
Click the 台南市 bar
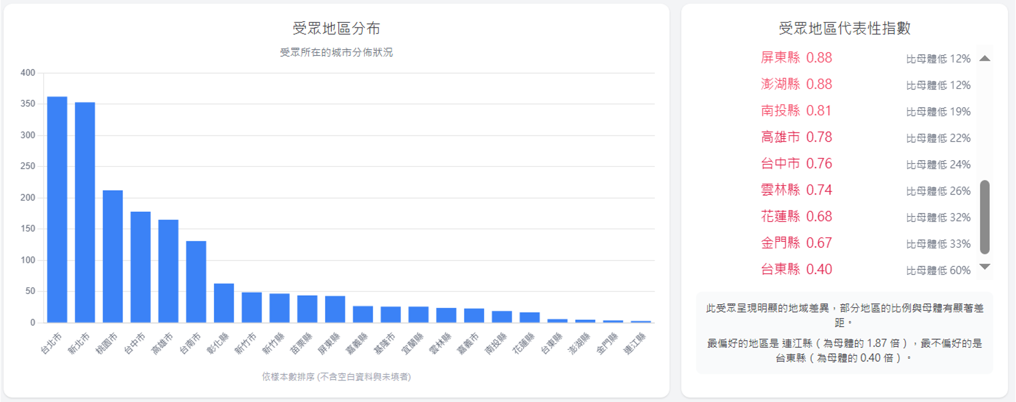[x=196, y=282]
